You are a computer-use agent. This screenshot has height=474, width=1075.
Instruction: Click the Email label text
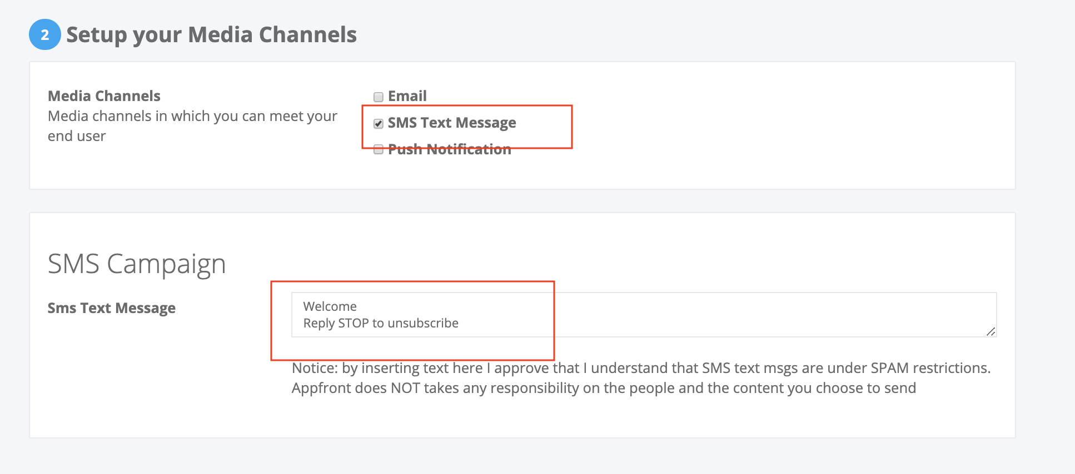point(407,96)
